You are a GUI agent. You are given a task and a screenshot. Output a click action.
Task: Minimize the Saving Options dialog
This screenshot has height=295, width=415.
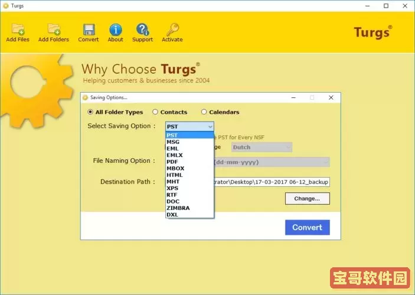coord(293,97)
